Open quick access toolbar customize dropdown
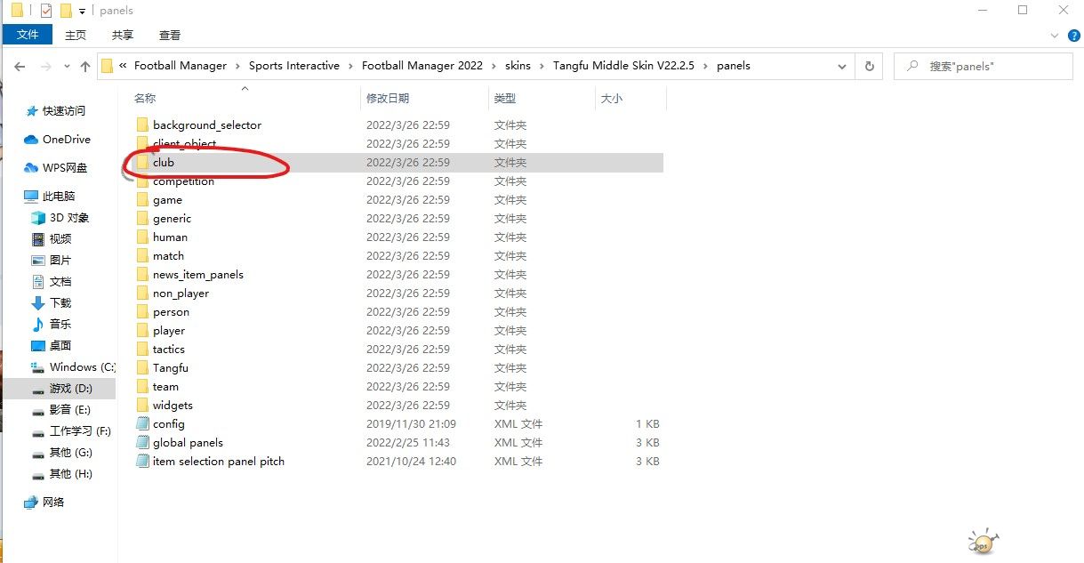This screenshot has width=1084, height=563. coord(82,12)
